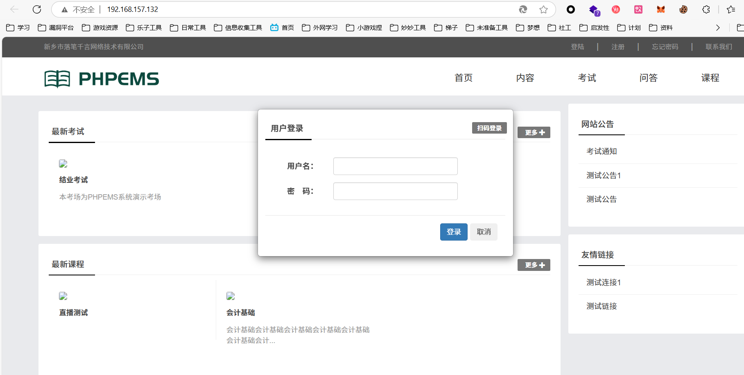Screen dimensions: 744x375
Task: Open the 小游戏捏 bookmark folder
Action: (x=364, y=27)
